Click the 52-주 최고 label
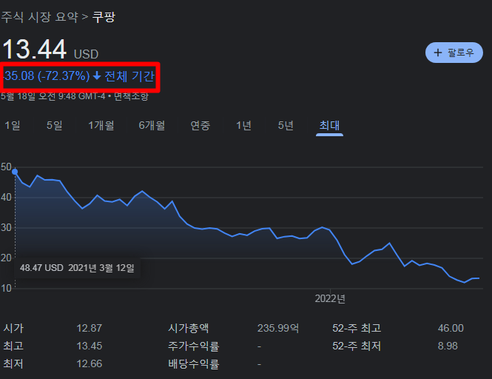 pos(357,328)
